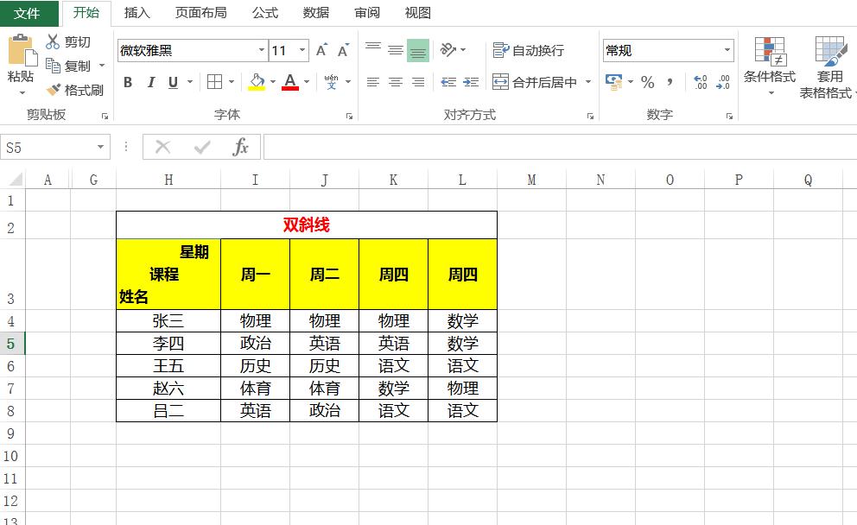Apply bold formatting with the B icon
The width and height of the screenshot is (857, 525).
click(x=128, y=83)
